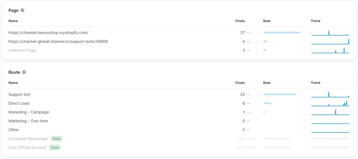Click the Marketing - Campaign route
This screenshot has width=358, height=159.
(29, 112)
